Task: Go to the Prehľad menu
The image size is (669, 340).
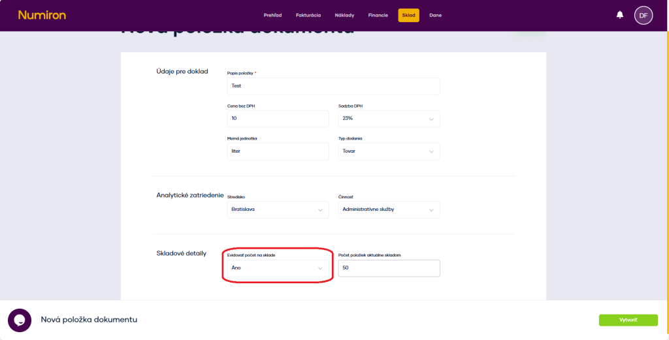Action: (x=272, y=15)
